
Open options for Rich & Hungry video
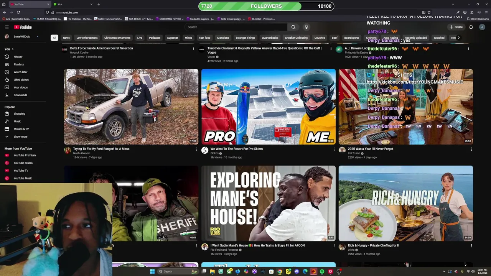[471, 246]
